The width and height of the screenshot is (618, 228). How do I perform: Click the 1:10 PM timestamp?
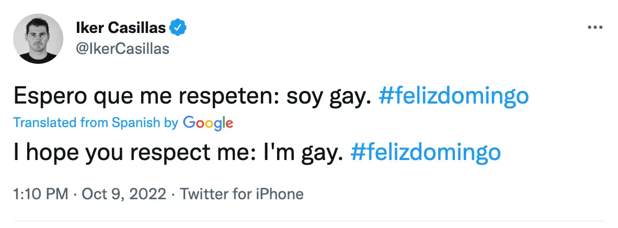40,194
